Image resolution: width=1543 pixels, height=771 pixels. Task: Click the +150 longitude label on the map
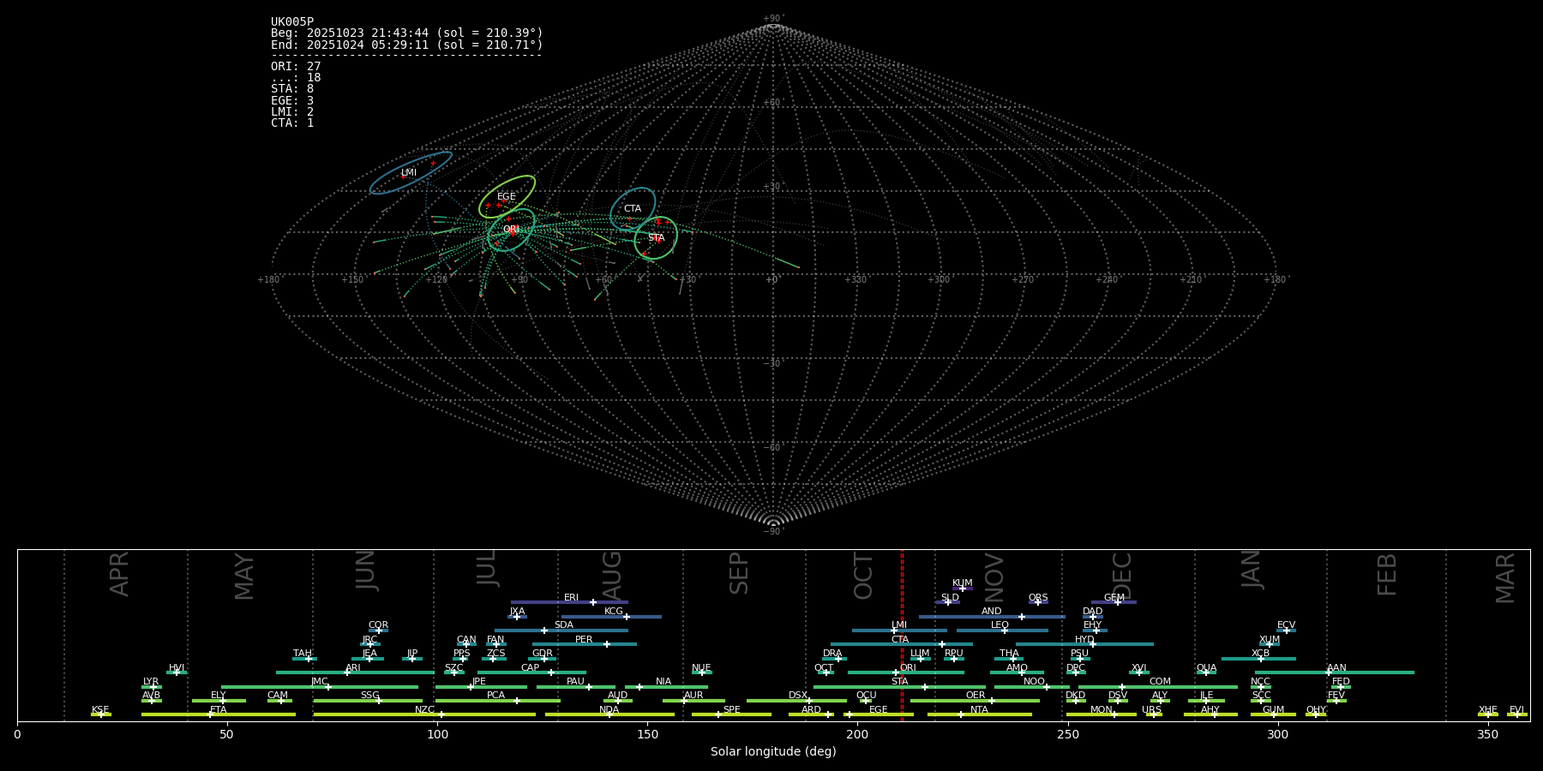352,280
